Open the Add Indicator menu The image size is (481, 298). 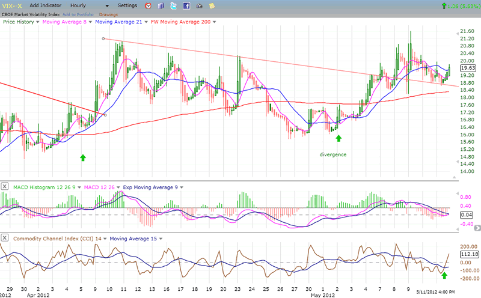pyautogui.click(x=48, y=5)
